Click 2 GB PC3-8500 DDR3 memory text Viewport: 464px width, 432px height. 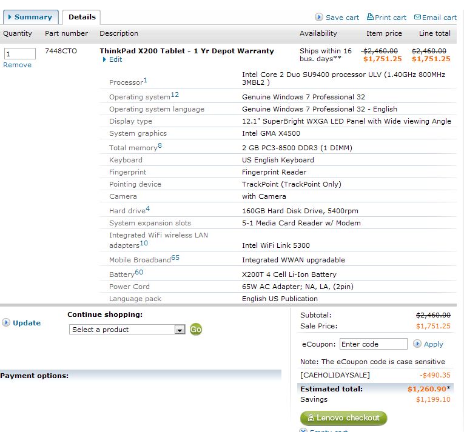(297, 148)
